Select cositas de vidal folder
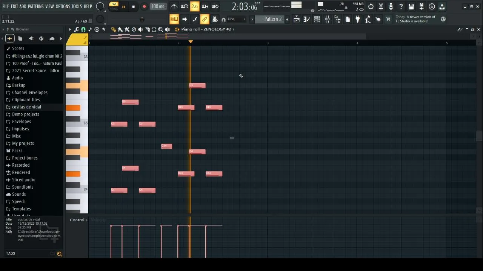This screenshot has width=483, height=271. click(x=26, y=107)
